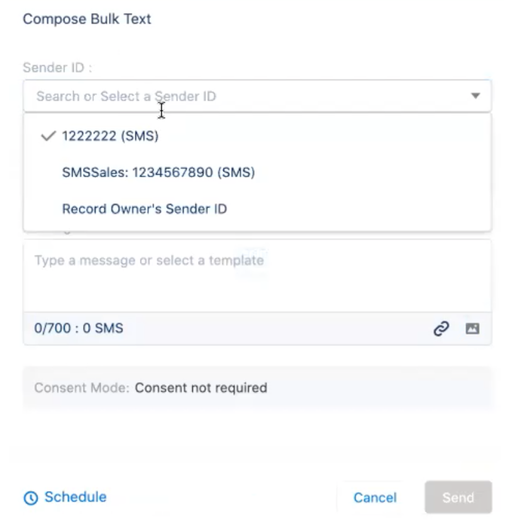
Task: Click the message box footer bar
Action: [x=284, y=329]
